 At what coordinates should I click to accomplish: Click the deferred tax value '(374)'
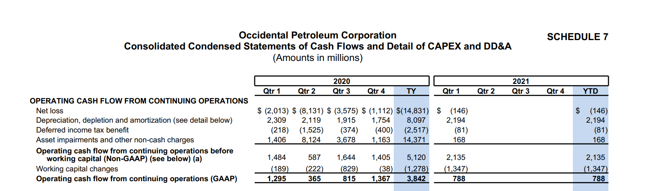[x=349, y=130]
